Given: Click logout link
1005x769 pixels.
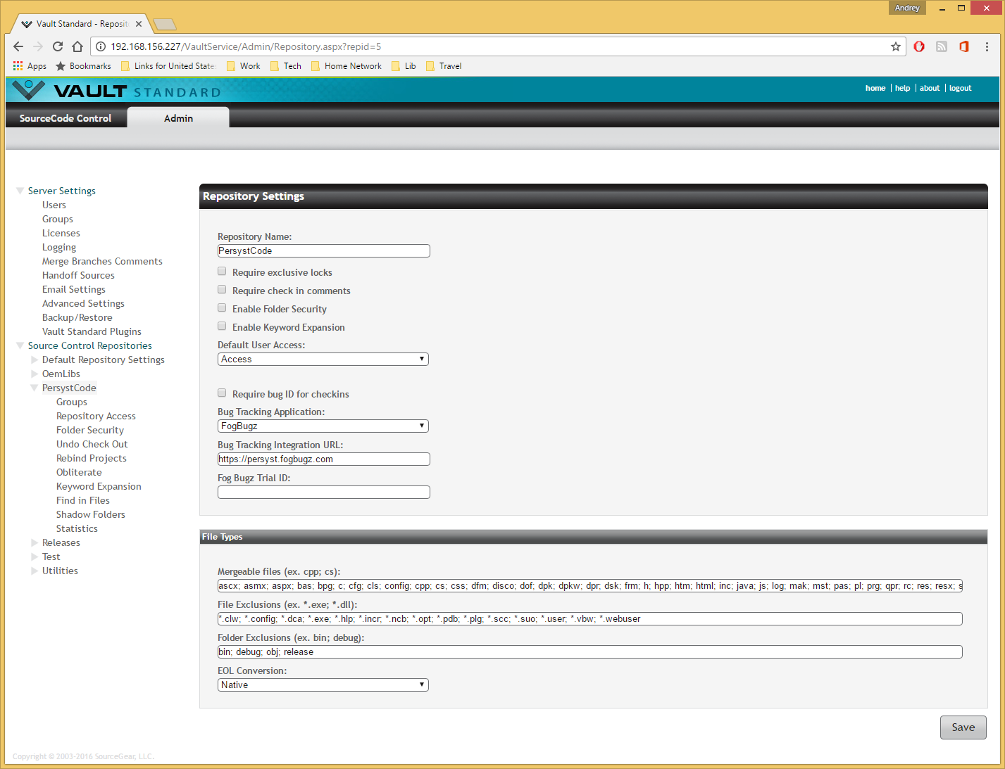Looking at the screenshot, I should [x=960, y=88].
